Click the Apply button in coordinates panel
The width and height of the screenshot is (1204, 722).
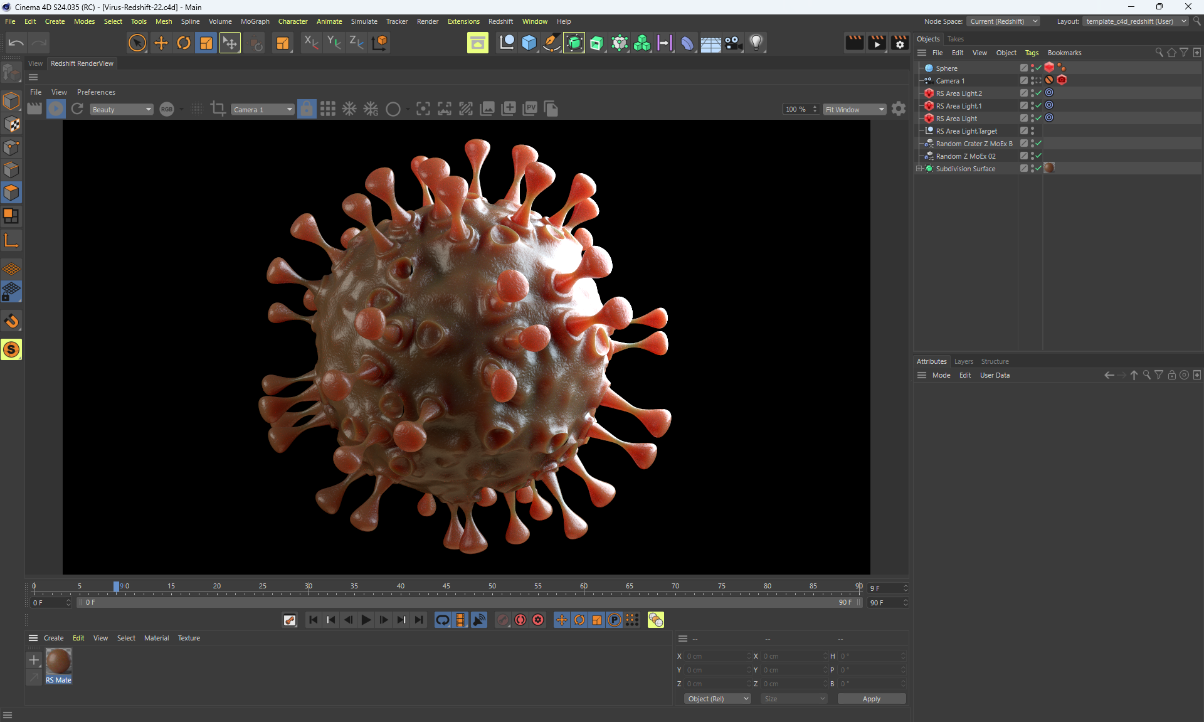point(871,699)
